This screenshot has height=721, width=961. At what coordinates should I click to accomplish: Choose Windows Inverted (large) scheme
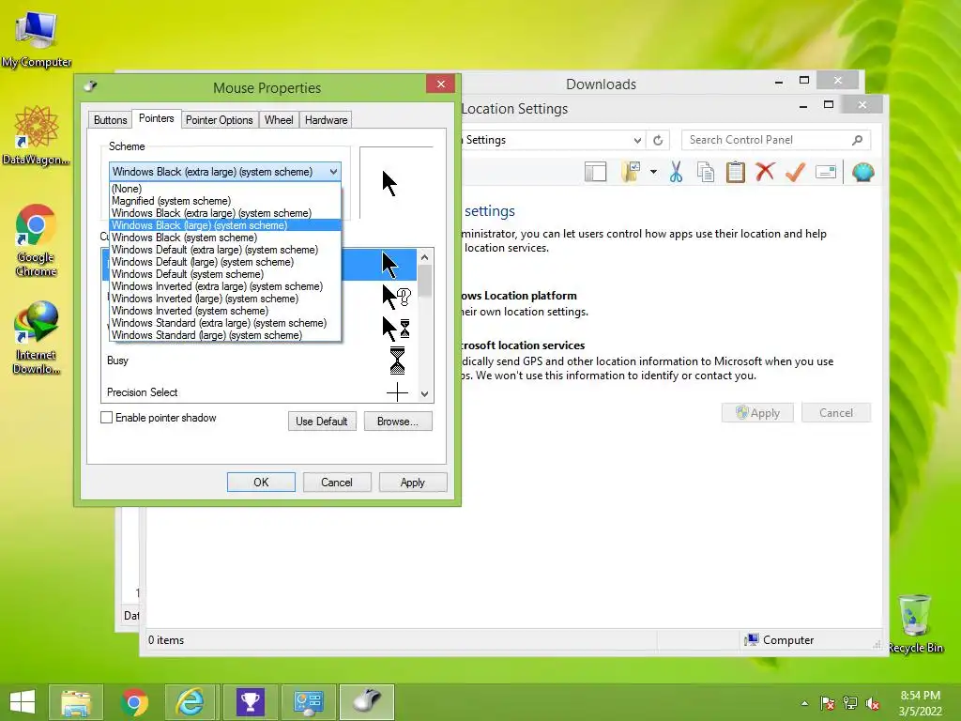(x=225, y=299)
